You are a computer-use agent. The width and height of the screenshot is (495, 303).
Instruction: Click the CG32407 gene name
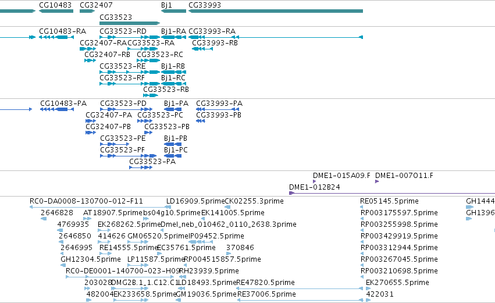click(x=96, y=5)
